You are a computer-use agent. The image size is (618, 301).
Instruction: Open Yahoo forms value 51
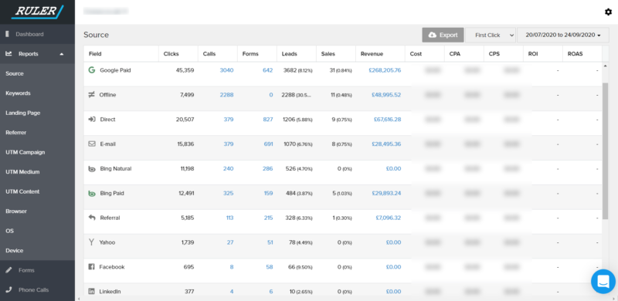[x=270, y=242]
